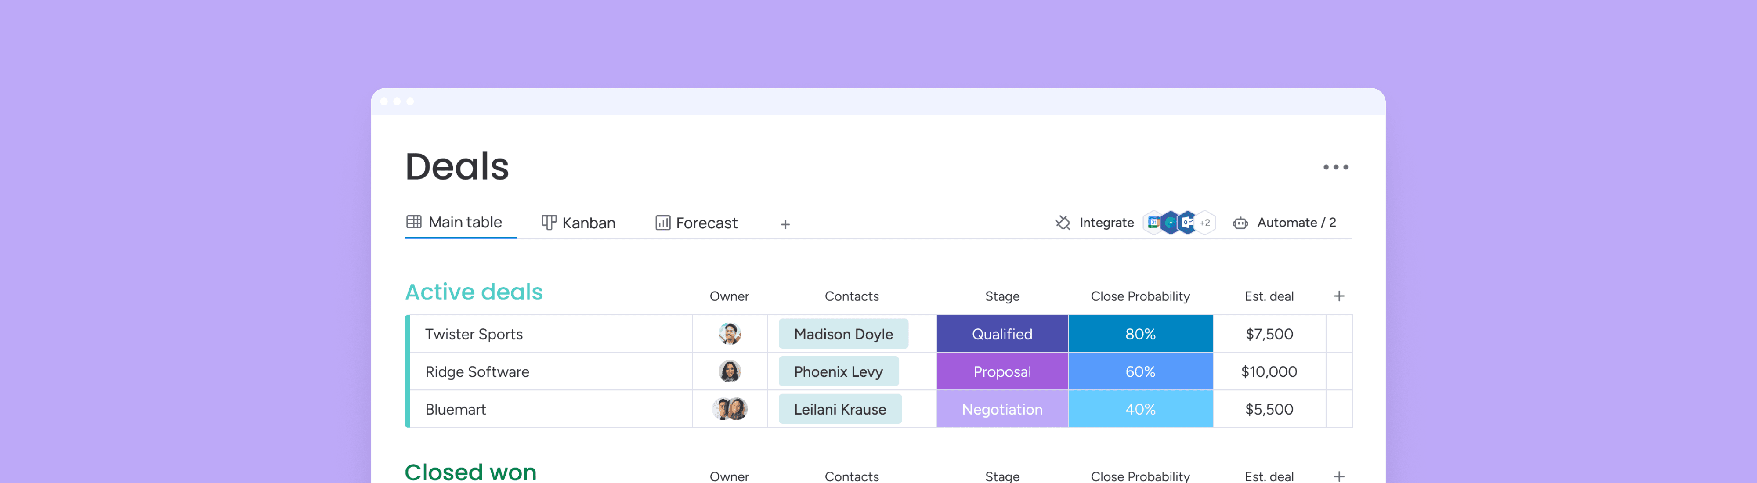Open the Bluemart owners avatar pair
This screenshot has height=483, width=1757.
[x=730, y=409]
